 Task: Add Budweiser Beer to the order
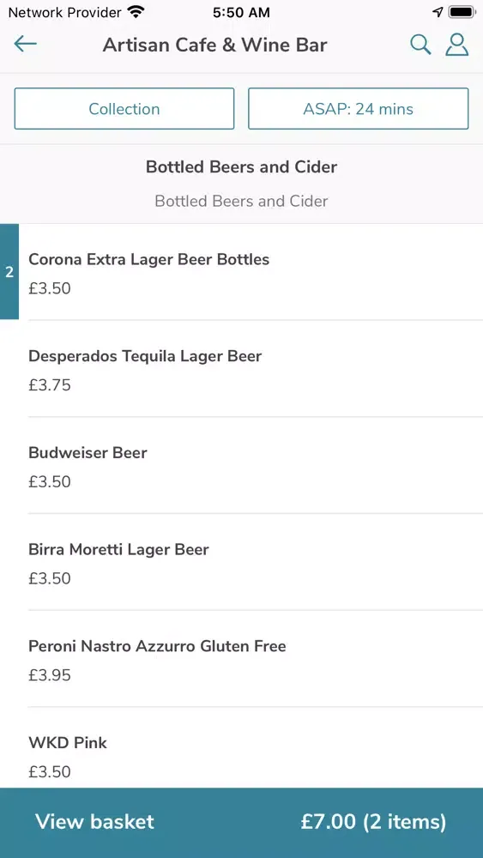click(x=241, y=466)
